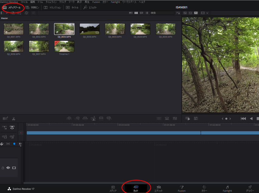Switch media pool to list view
Image resolution: width=259 pixels, height=193 pixels.
click(147, 13)
